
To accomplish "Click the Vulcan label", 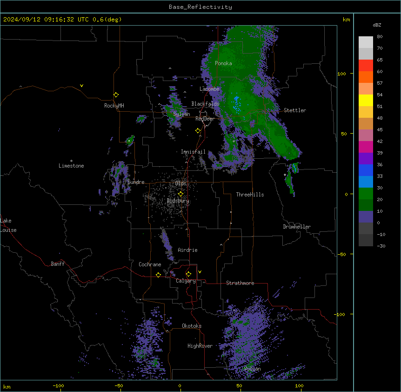I will [x=253, y=369].
